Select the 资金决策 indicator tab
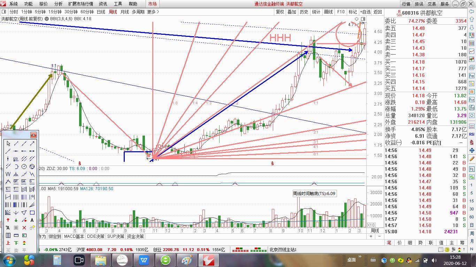This screenshot has width=476, height=267. 136,236
